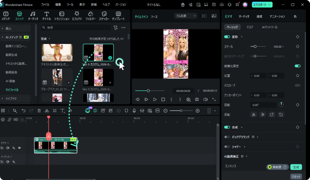Viewport: 310px width, 180px height.
Task: Open the タイトル (Titles) tool tab
Action: click(46, 16)
